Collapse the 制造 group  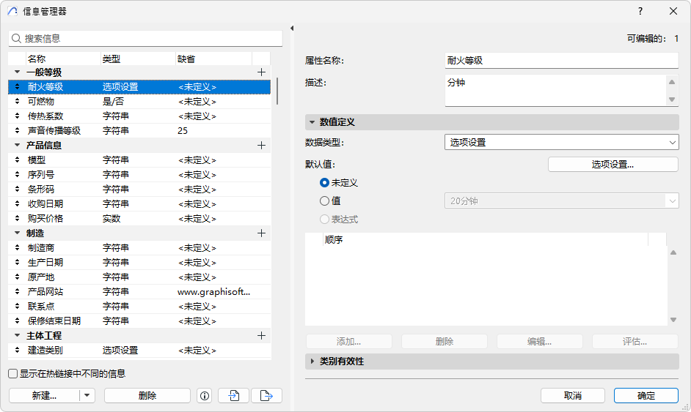pos(17,233)
